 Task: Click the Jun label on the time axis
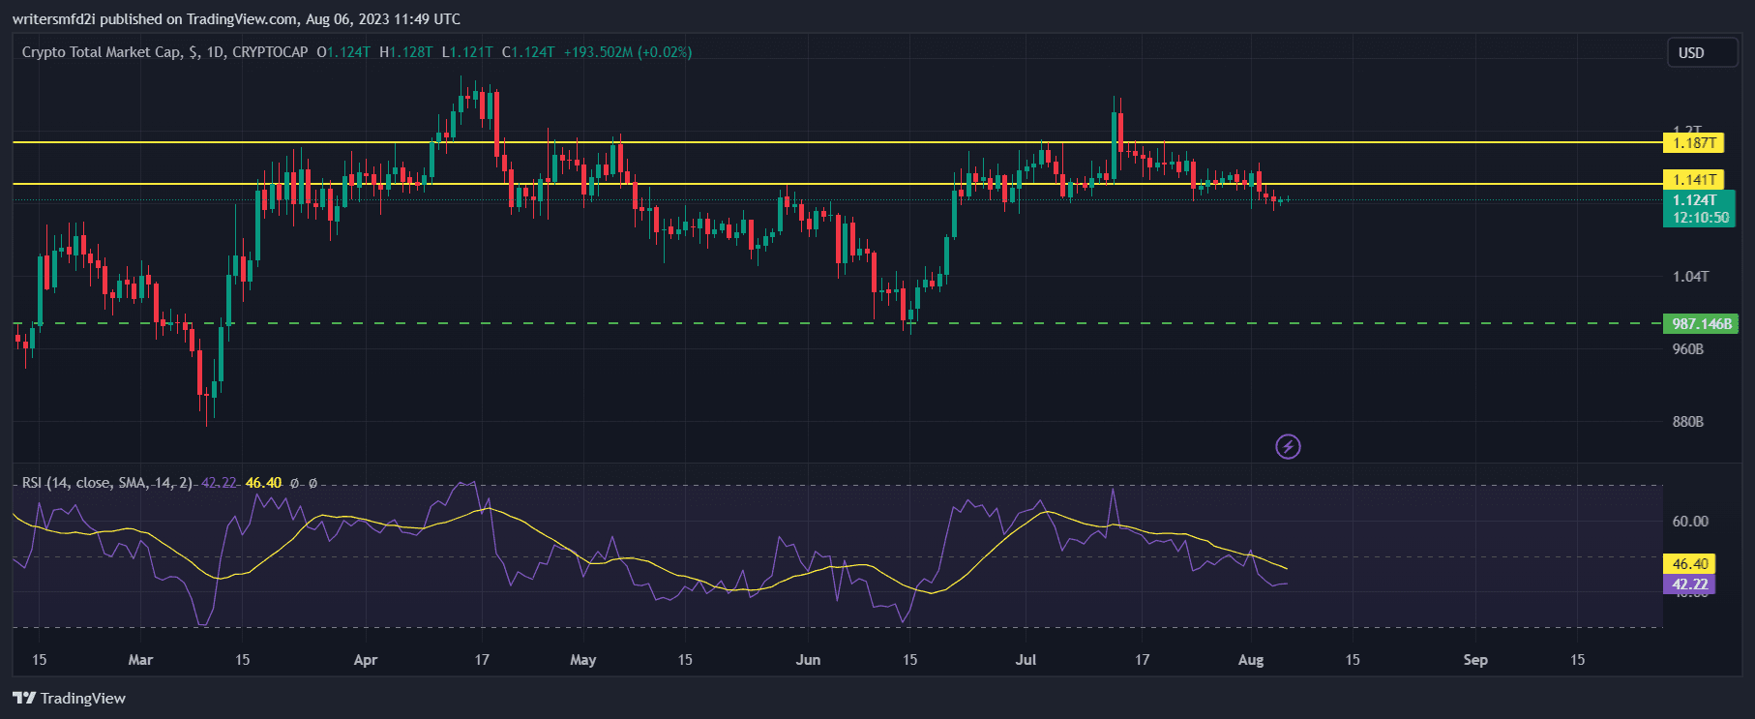tap(808, 660)
